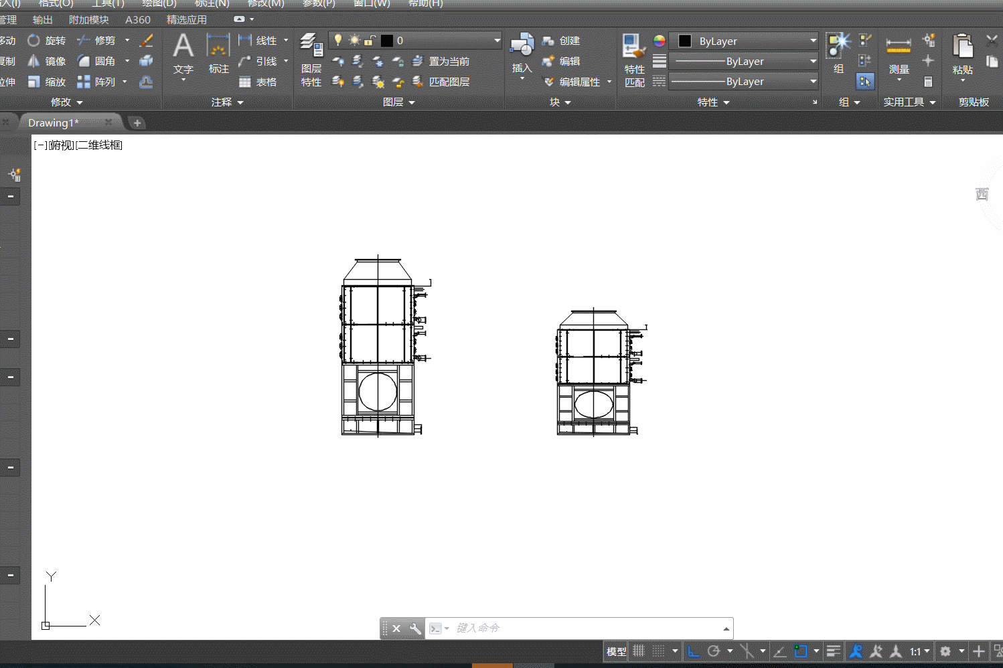Screen dimensions: 1003x668
Task: Add a new drawing tab
Action: pyautogui.click(x=137, y=123)
